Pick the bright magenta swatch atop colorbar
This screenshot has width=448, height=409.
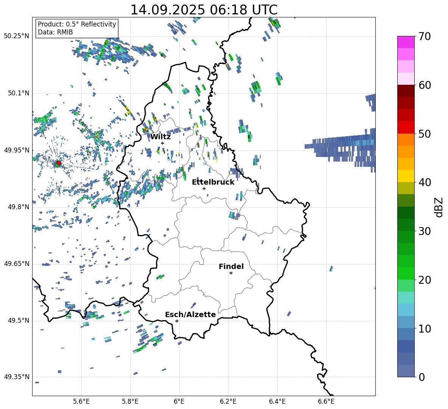pos(406,42)
